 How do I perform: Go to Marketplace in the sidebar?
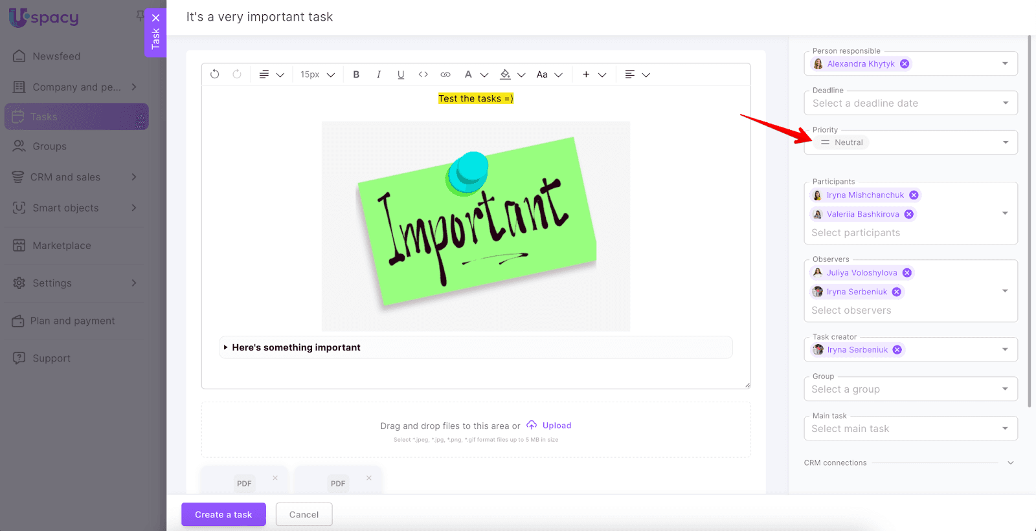point(62,246)
